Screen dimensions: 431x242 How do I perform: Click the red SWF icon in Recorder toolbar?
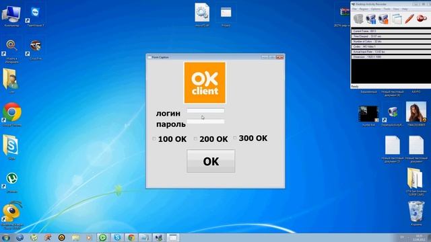[422, 19]
